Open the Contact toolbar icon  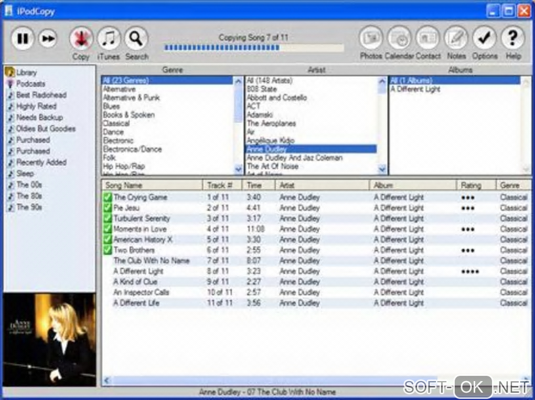pyautogui.click(x=427, y=38)
